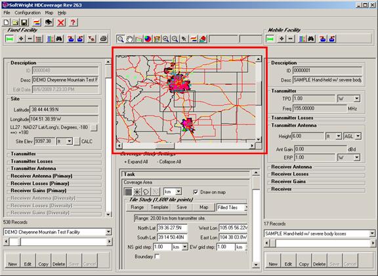
Task: Click the minus icon in Fixed Facility toolbar
Action: click(30, 39)
